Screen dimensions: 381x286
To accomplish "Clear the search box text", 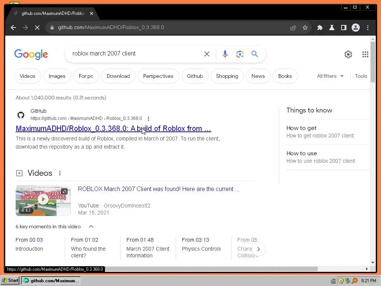I will coord(207,54).
